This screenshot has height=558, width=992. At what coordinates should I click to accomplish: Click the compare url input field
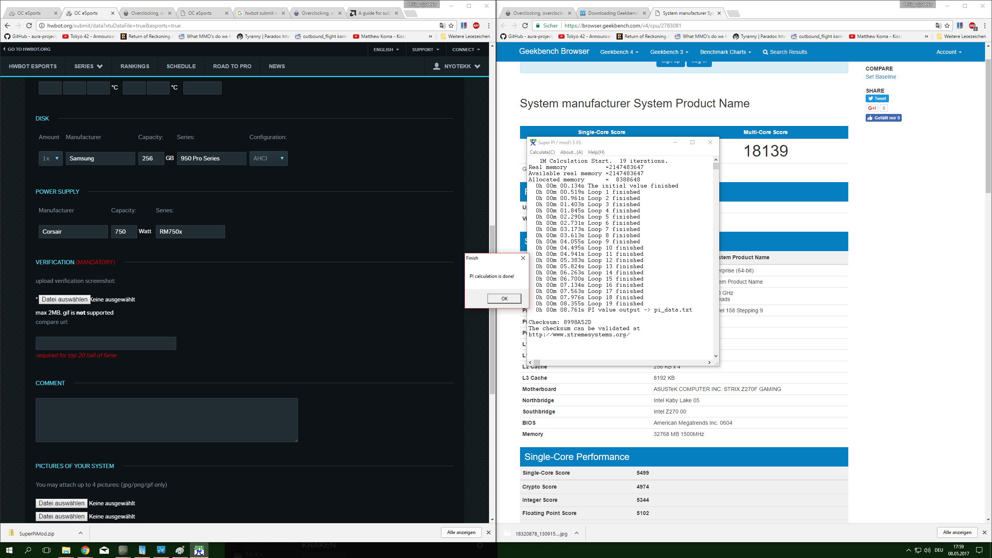106,343
